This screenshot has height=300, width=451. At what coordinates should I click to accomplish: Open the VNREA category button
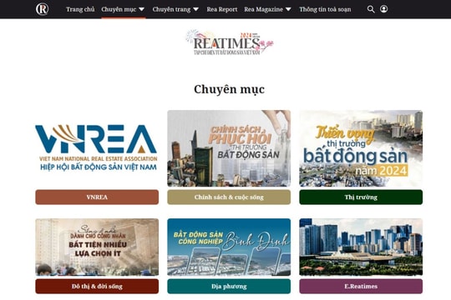tap(97, 197)
